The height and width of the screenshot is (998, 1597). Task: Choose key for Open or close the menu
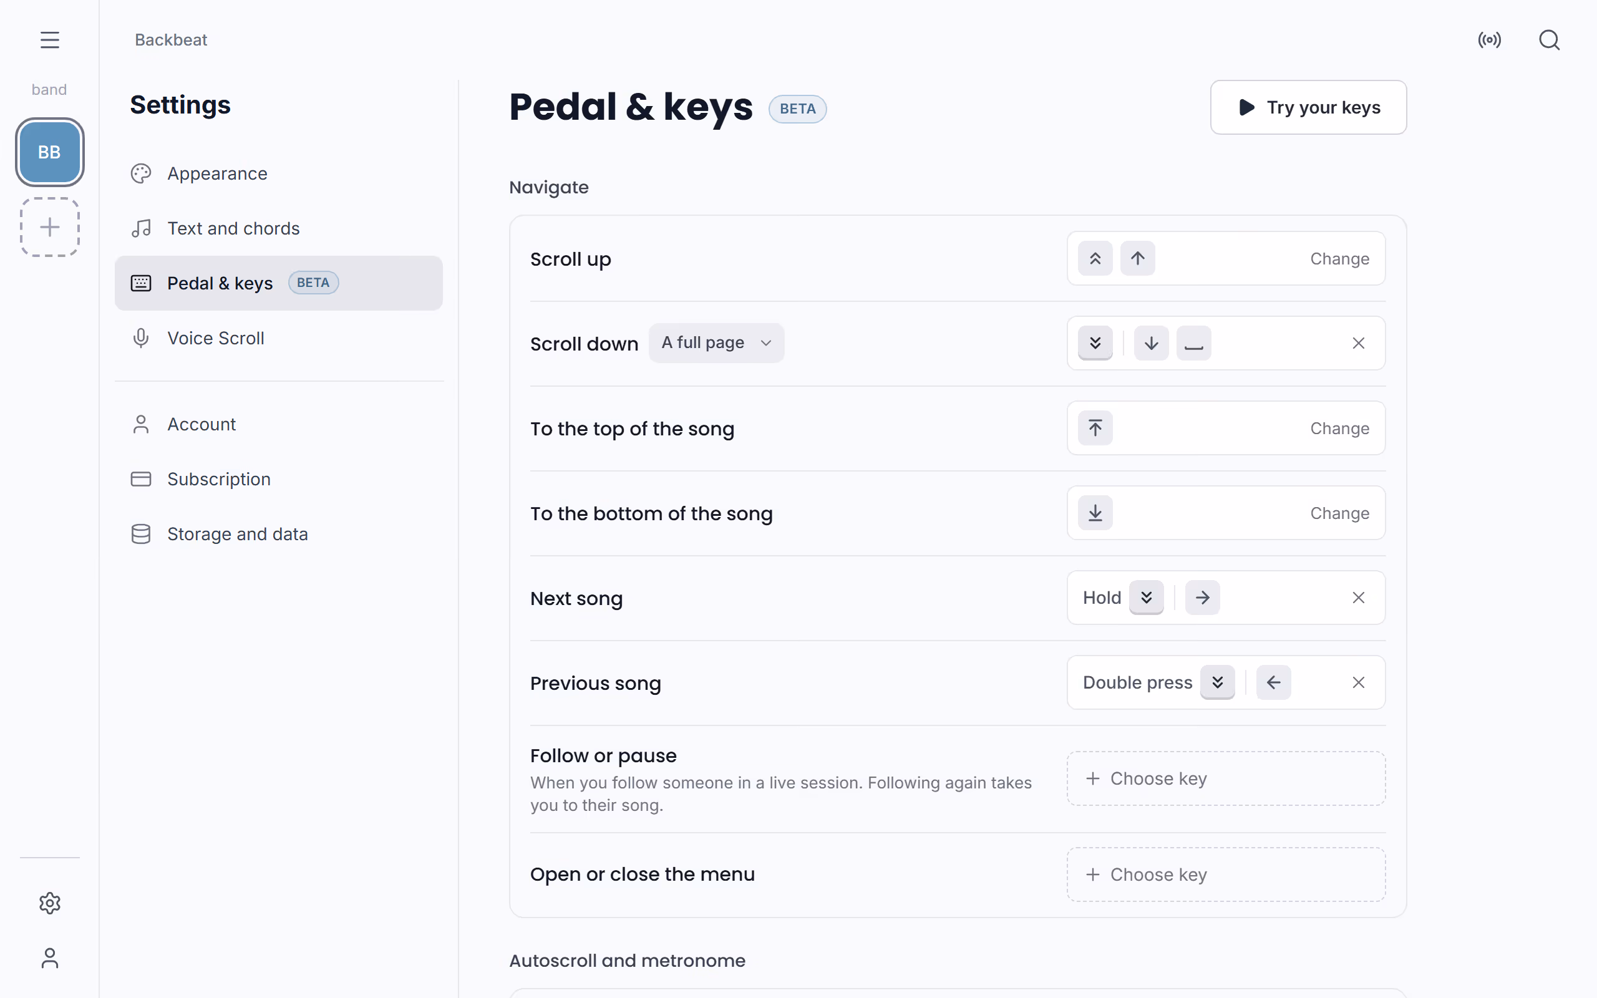pos(1226,874)
